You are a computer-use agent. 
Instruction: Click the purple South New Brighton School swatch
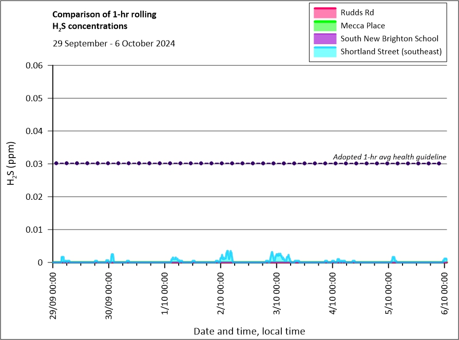323,39
